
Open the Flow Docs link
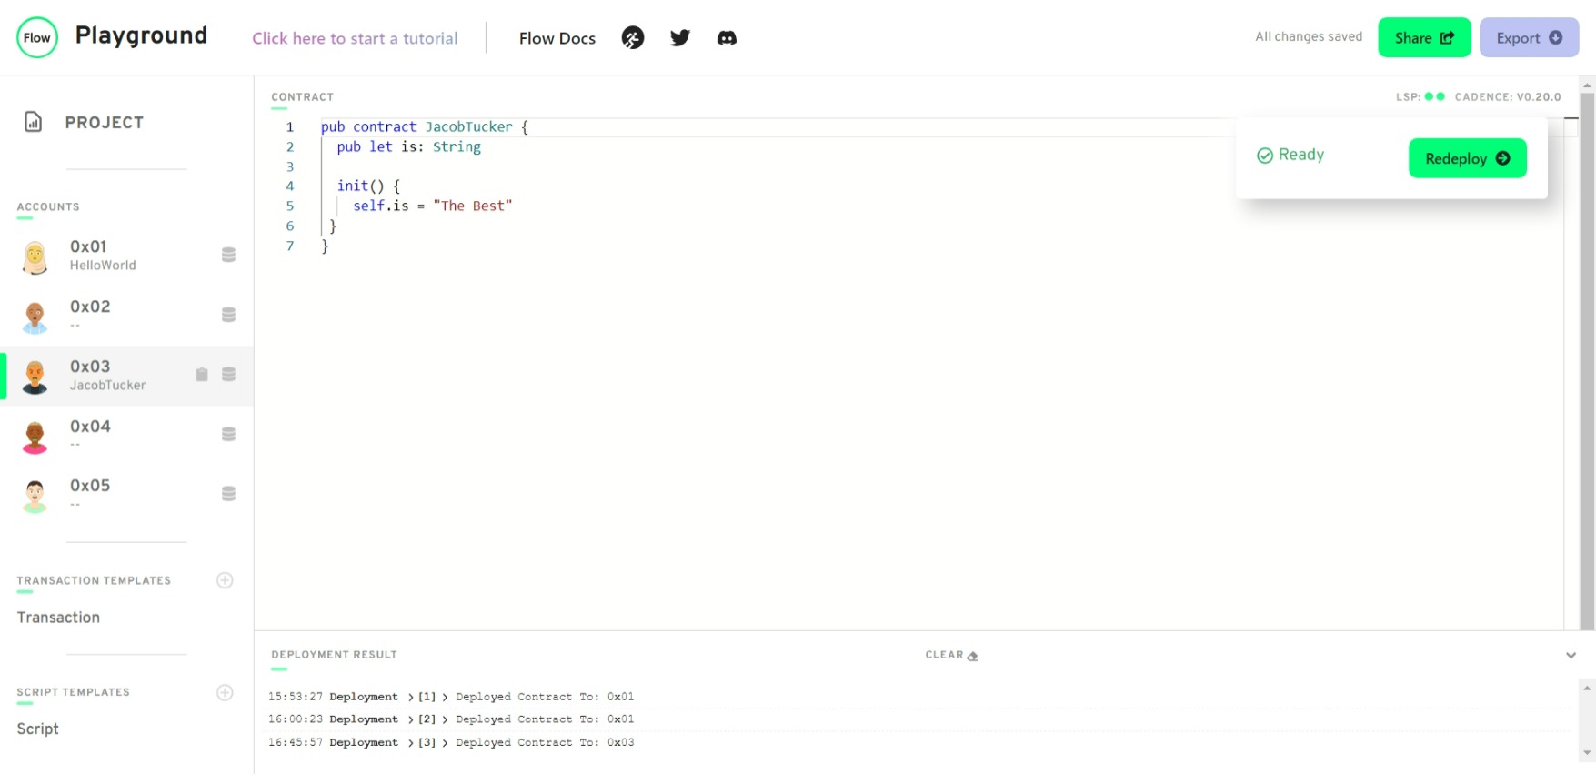point(557,38)
